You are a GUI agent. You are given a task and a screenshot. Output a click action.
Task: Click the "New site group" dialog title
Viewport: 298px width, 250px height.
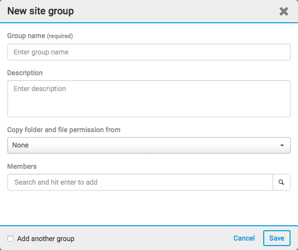(40, 11)
